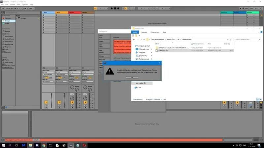
Task: Click the Tap tempo button
Action: pyautogui.click(x=3, y=9)
